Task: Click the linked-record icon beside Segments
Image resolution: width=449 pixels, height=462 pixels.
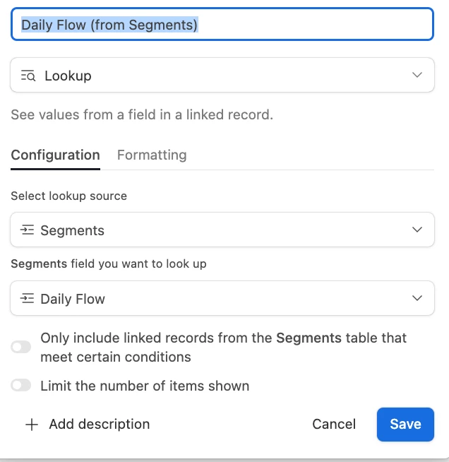Action: click(28, 230)
